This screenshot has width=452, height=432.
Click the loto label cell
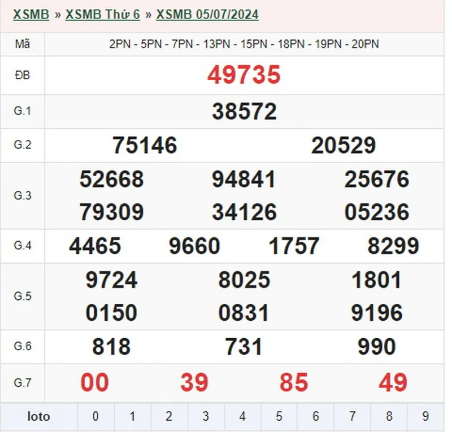point(39,417)
